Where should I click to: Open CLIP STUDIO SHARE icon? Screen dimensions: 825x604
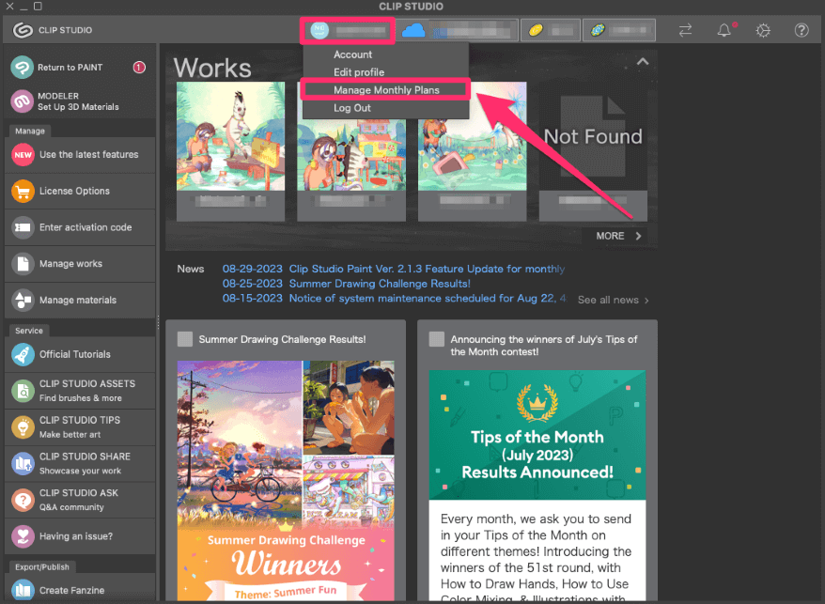point(23,463)
